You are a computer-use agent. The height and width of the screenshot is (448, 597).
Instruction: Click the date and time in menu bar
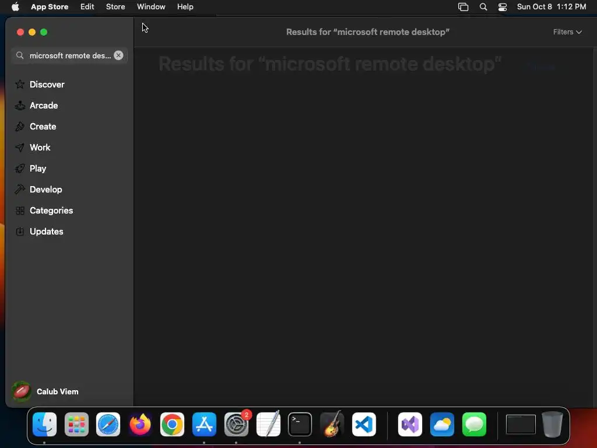coord(552,6)
